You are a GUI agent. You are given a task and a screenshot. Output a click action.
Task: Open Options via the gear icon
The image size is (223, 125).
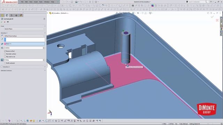(96, 2)
